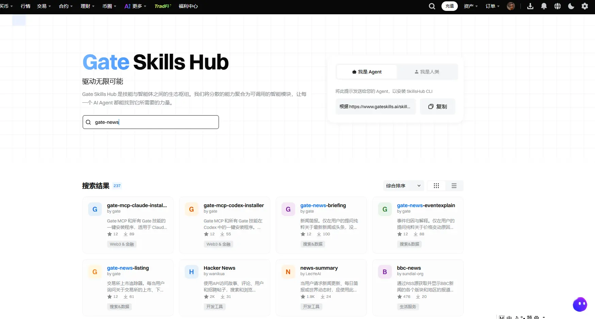The height and width of the screenshot is (319, 595).
Task: Click the 237 results count badge
Action: [x=117, y=186]
